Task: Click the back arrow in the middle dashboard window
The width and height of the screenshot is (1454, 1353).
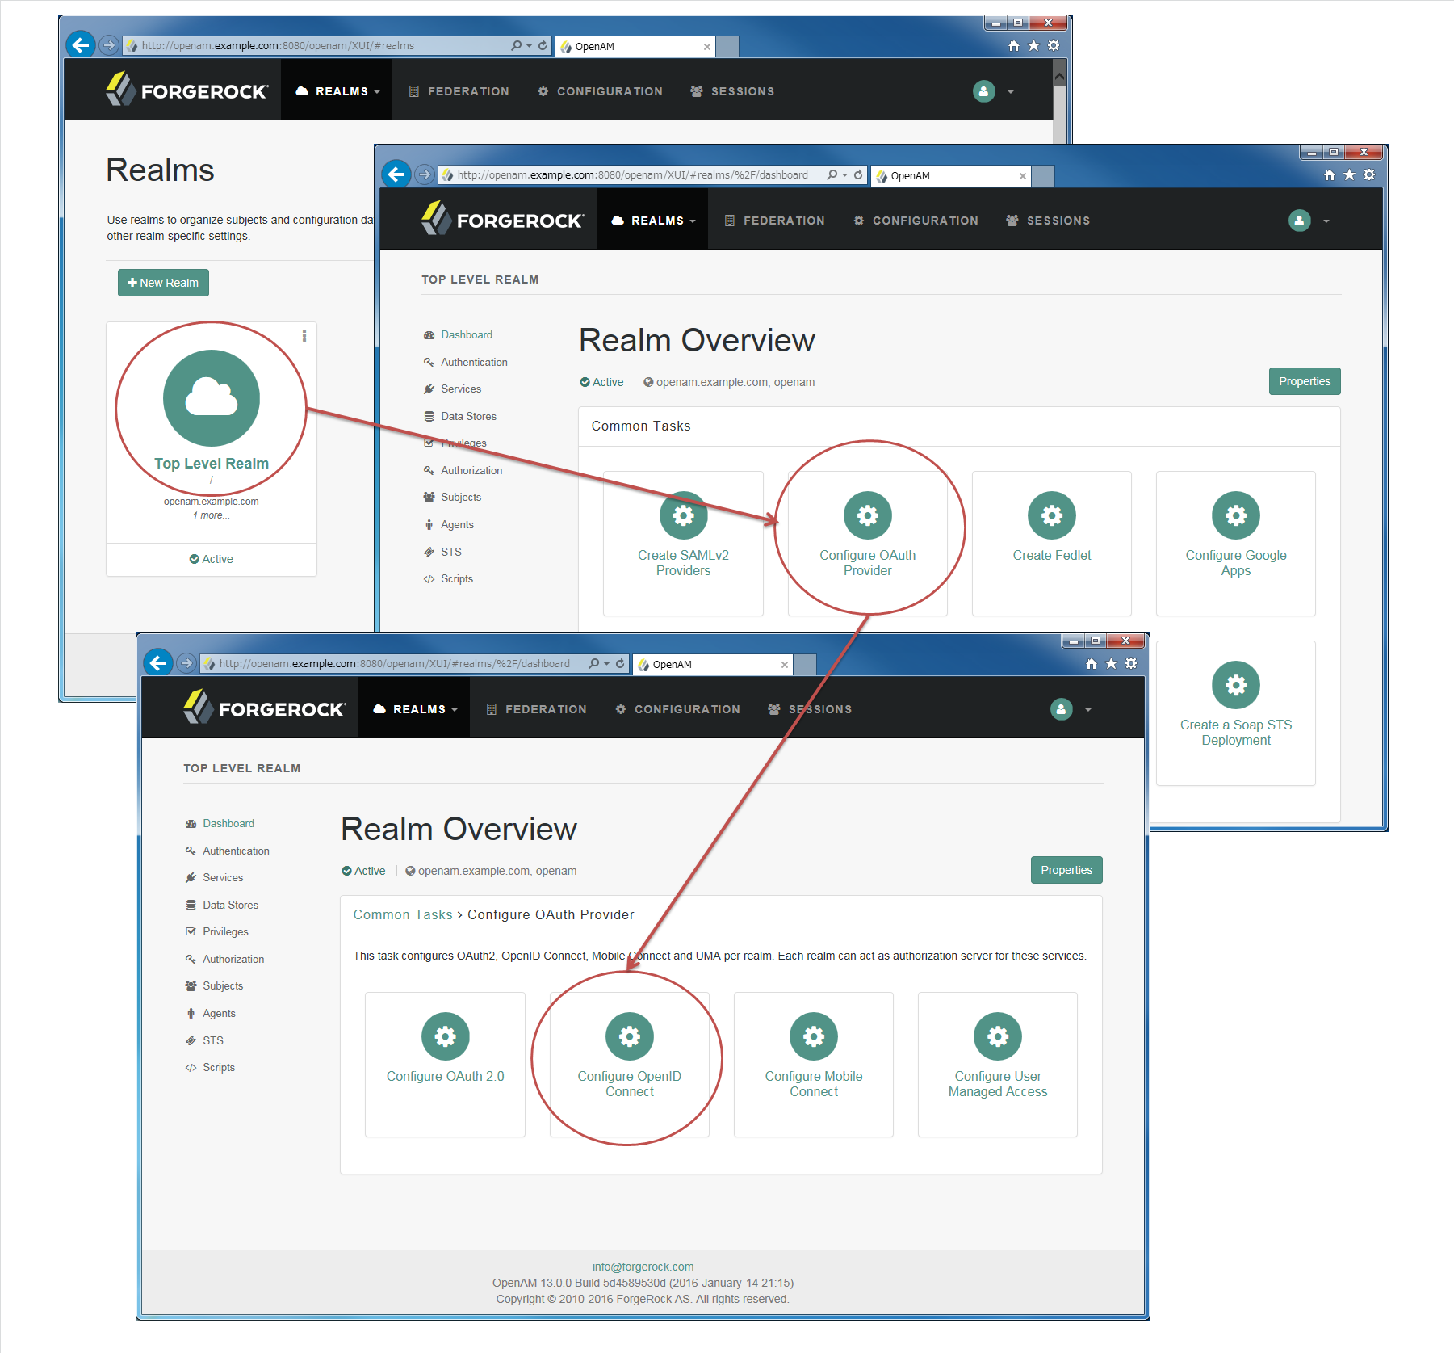Action: pyautogui.click(x=396, y=174)
